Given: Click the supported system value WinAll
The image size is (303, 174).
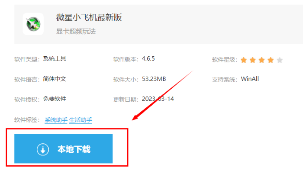Looking at the screenshot, I should 250,79.
